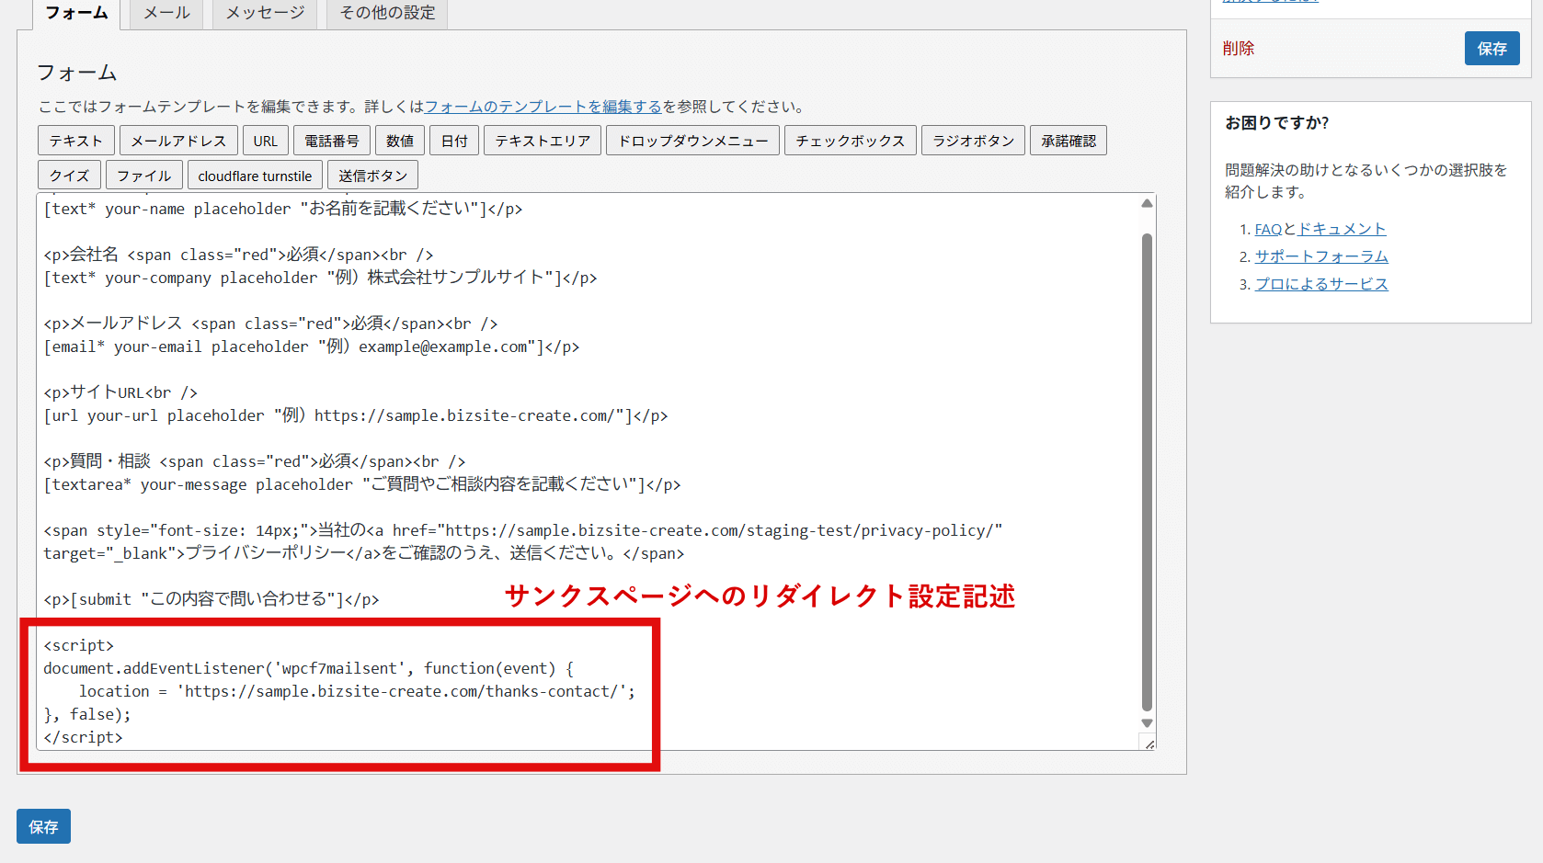Open the その他の設定 tab
Image resolution: width=1543 pixels, height=863 pixels.
point(387,13)
